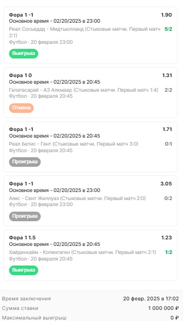183x321 pixels.
Task: Click the Время заключения timestamp value
Action: pos(151,299)
